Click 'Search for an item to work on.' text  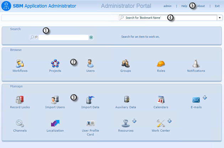140,37
